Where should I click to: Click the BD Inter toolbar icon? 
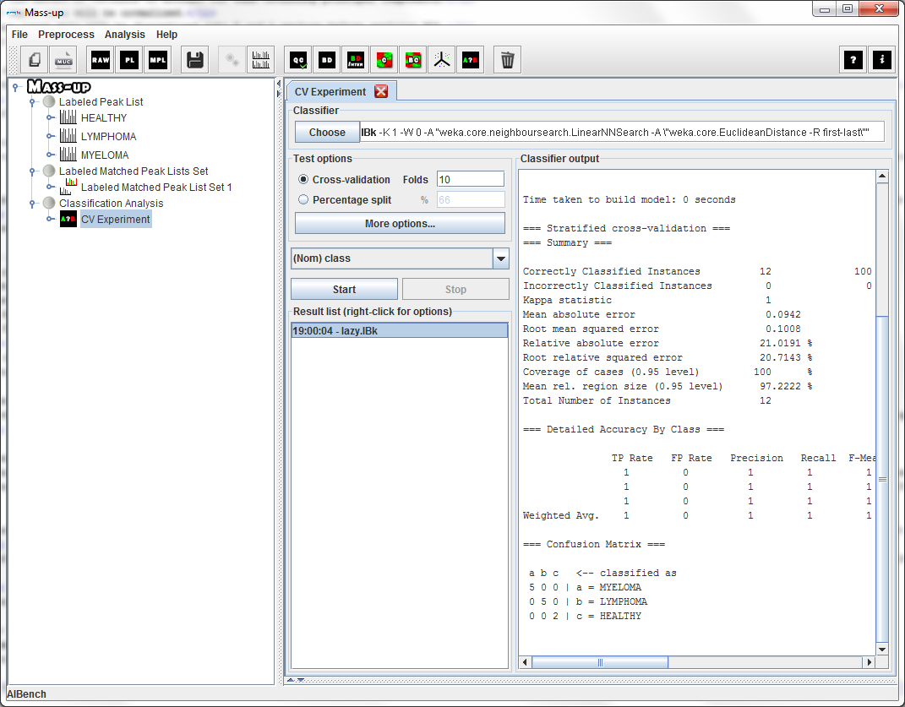point(356,60)
